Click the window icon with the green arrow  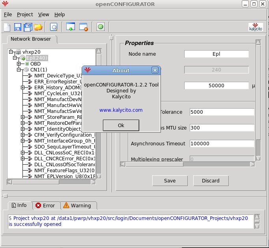click(71, 27)
